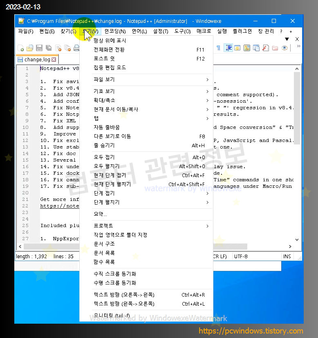
Task: Toggle 문서 목록 panel option
Action: click(146, 253)
